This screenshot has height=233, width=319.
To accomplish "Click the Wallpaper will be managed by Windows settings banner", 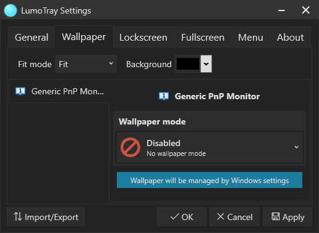I will coord(210,180).
